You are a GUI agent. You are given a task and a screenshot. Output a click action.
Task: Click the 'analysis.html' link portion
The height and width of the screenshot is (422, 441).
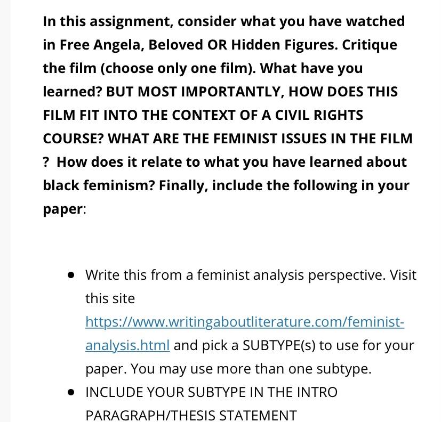[x=127, y=345]
